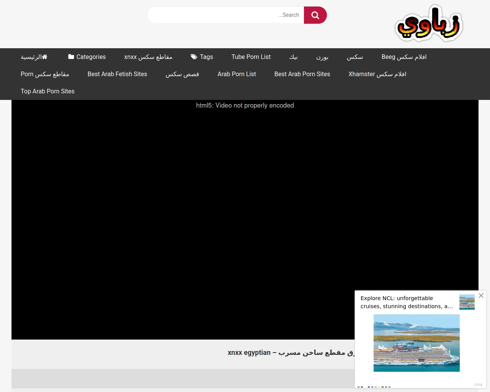
Task: Open the large cruise ship ad image
Action: pyautogui.click(x=416, y=343)
